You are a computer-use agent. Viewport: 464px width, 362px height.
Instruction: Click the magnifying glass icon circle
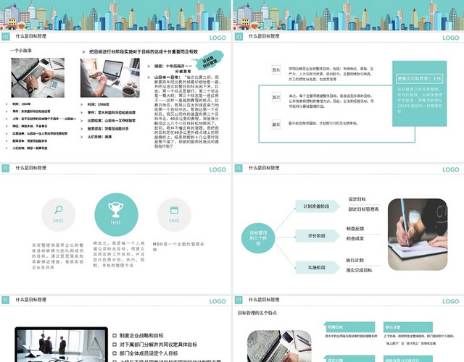pyautogui.click(x=58, y=214)
